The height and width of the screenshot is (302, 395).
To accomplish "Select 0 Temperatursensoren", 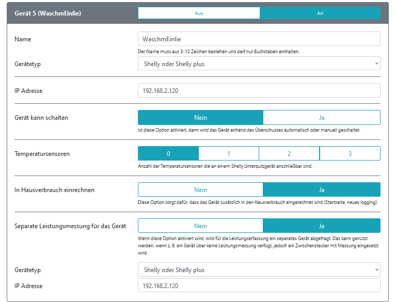I will point(168,153).
